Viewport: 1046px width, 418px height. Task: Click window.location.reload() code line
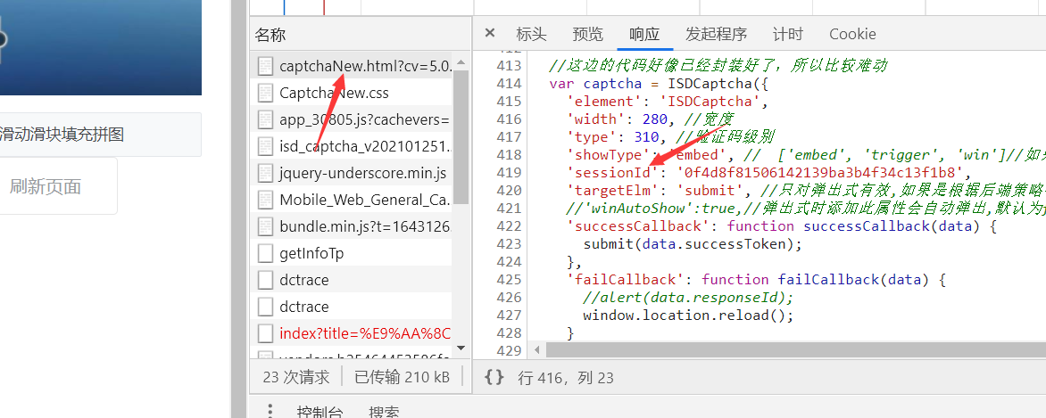tap(688, 316)
